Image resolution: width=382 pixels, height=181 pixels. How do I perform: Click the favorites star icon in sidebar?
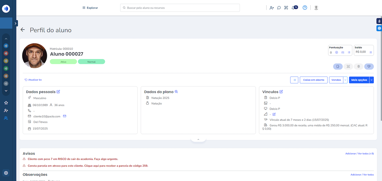click(x=6, y=103)
